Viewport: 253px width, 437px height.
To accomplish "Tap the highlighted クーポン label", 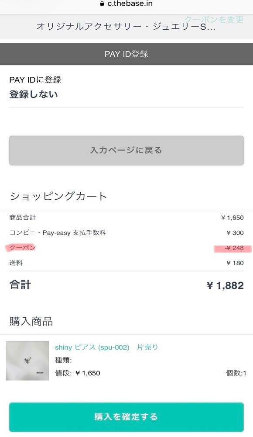I will tap(22, 247).
